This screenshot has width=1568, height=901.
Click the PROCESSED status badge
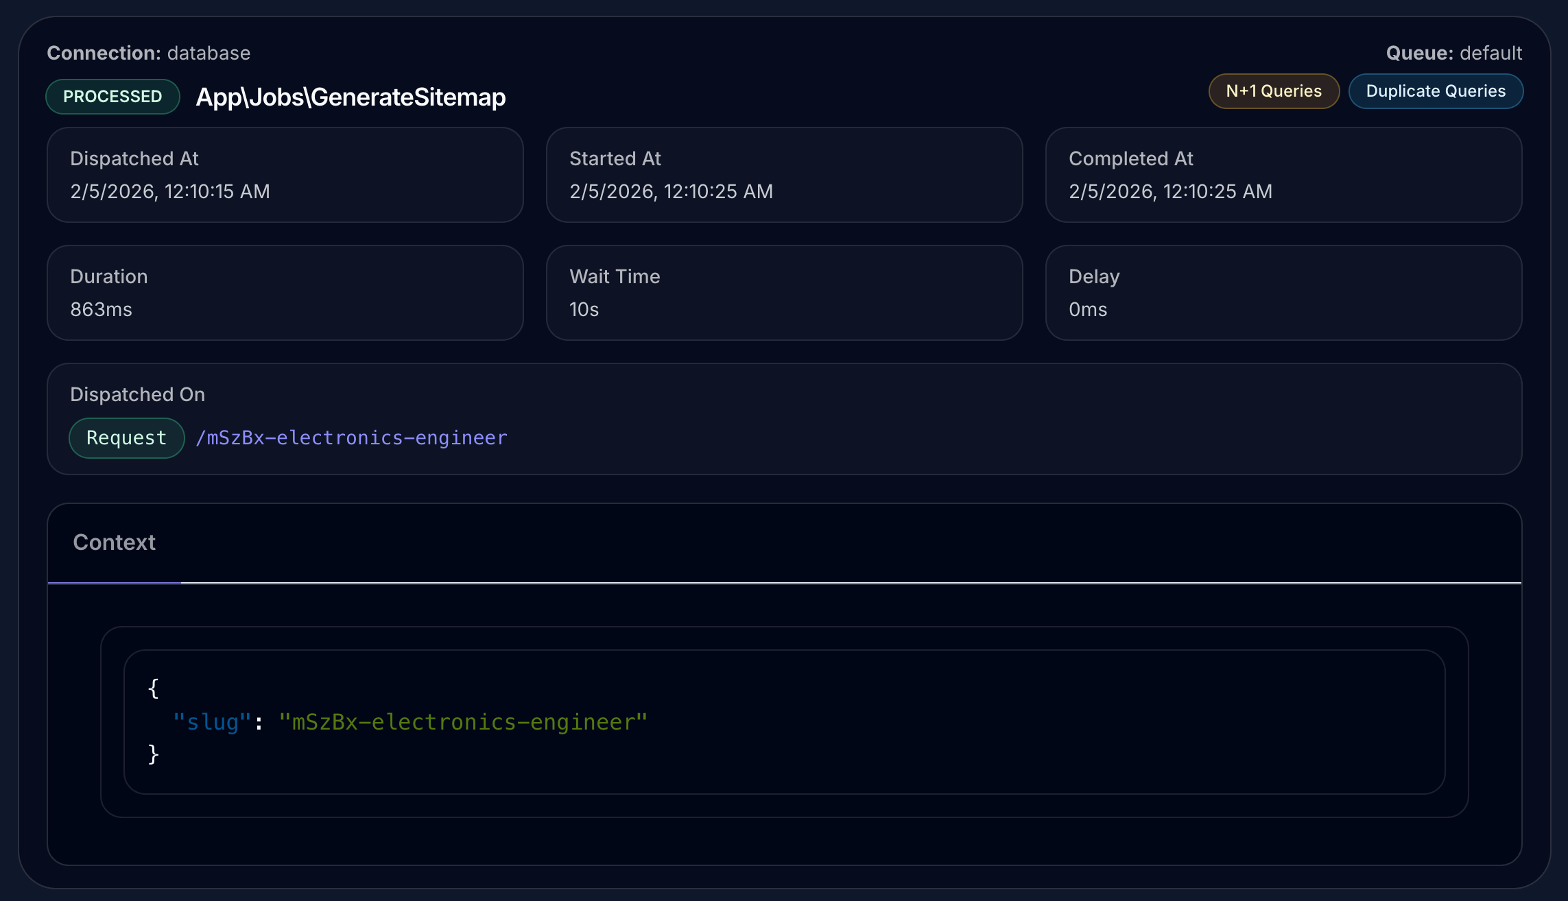(112, 97)
